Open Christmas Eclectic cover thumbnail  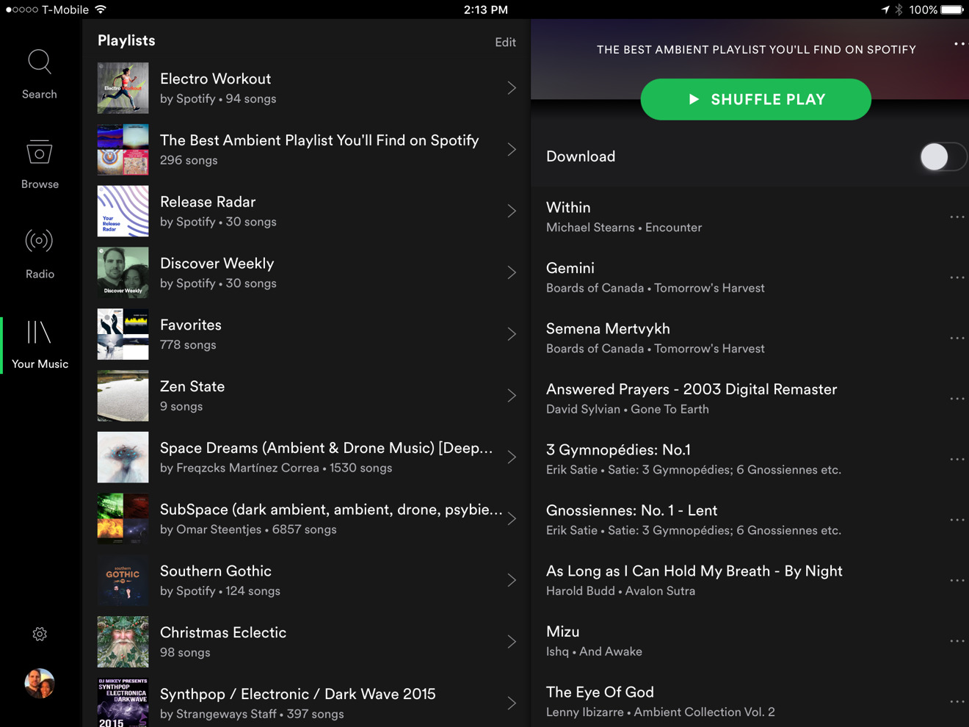(x=123, y=642)
